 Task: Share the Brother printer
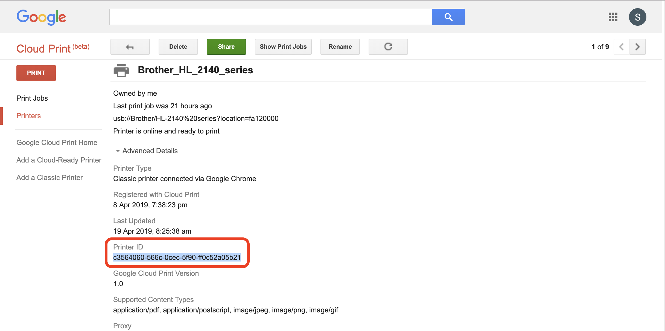click(226, 47)
